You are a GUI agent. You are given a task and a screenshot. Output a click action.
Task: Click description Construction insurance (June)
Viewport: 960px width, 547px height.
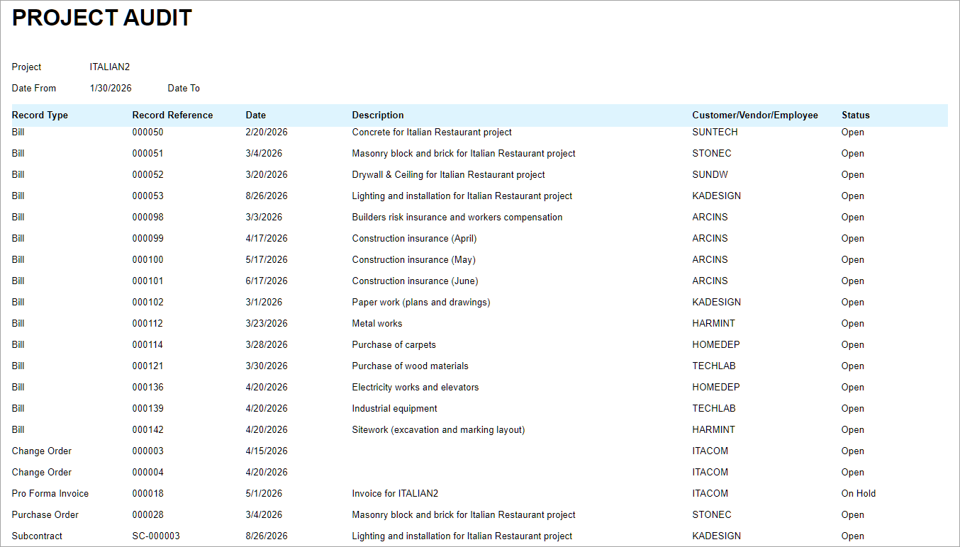(415, 281)
